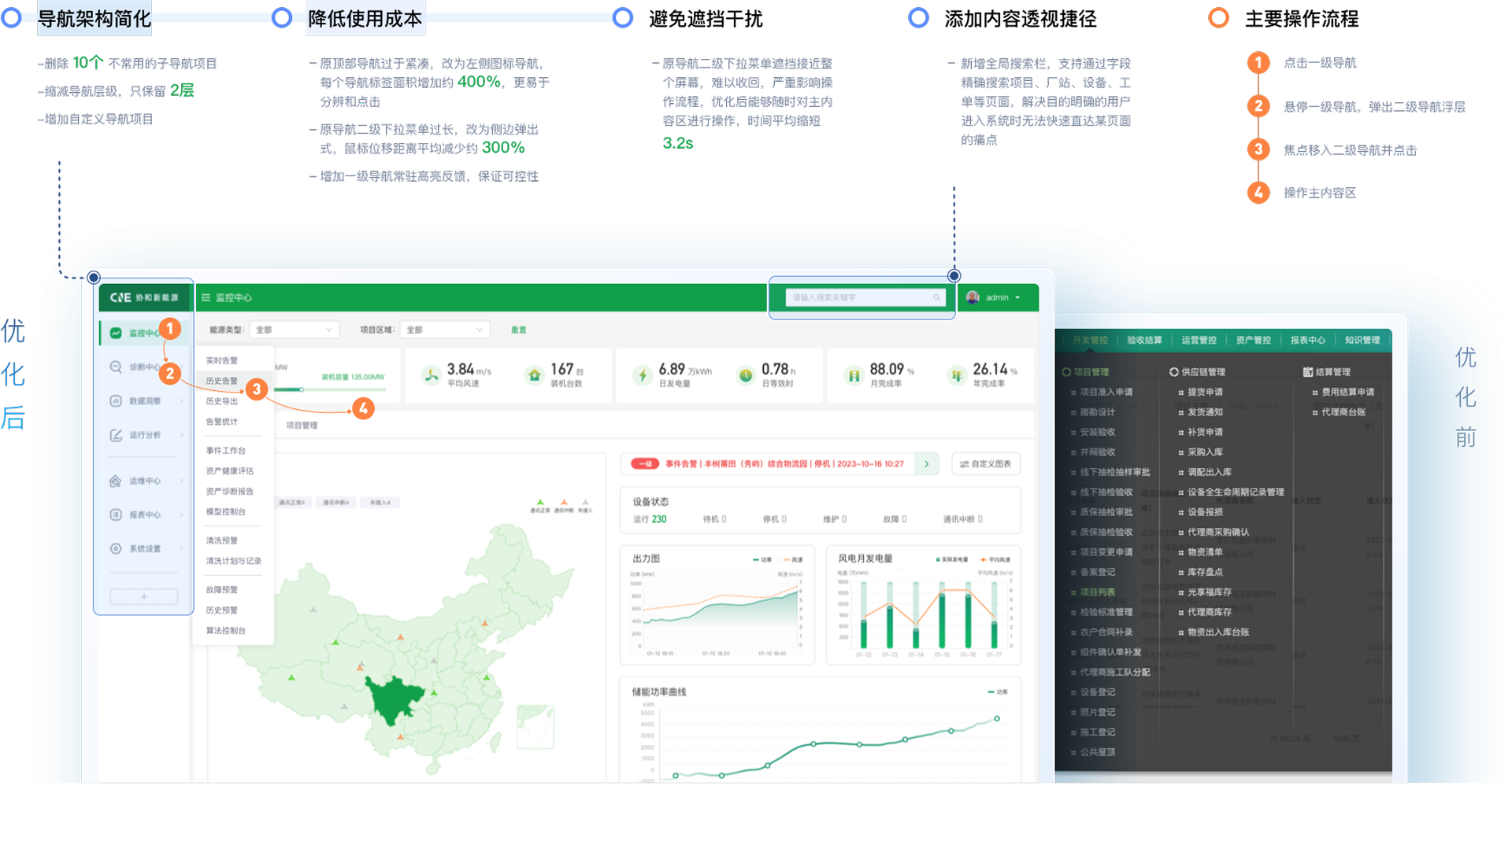Click the 运营管控 tab in old navigation
The height and width of the screenshot is (863, 1512).
[x=1199, y=340]
